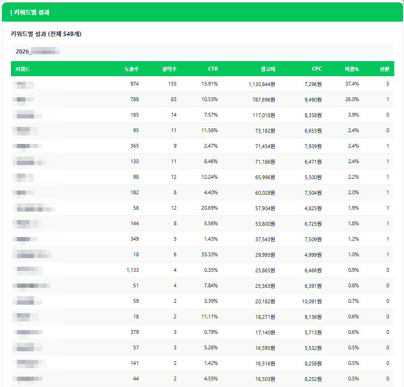404x387 pixels.
Task: Click the 349 impressions cell
Action: [x=135, y=239]
